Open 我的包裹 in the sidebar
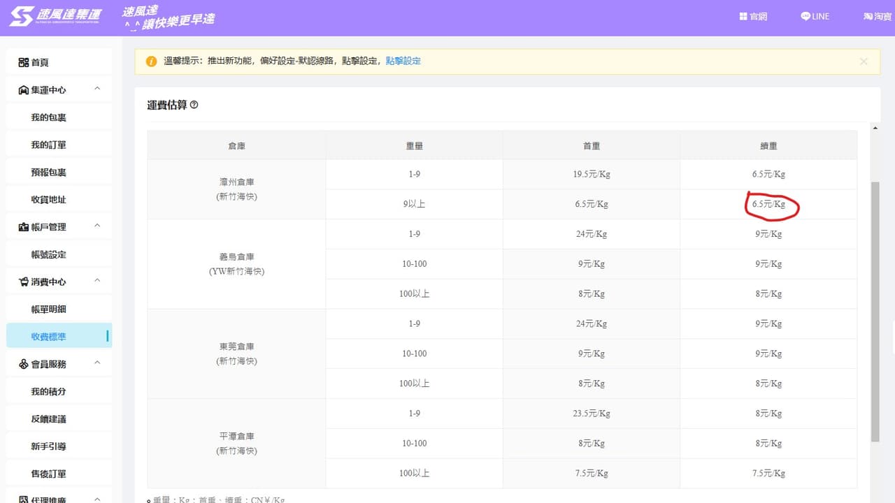 pos(59,117)
